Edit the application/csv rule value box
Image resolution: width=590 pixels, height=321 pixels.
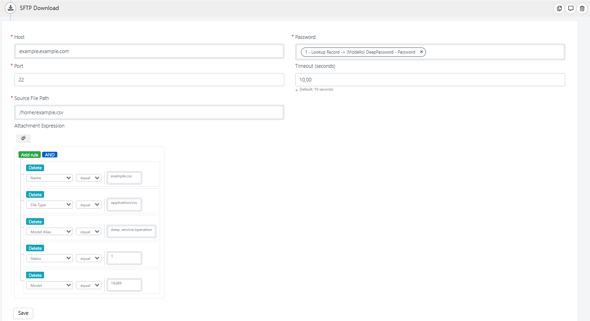point(125,204)
